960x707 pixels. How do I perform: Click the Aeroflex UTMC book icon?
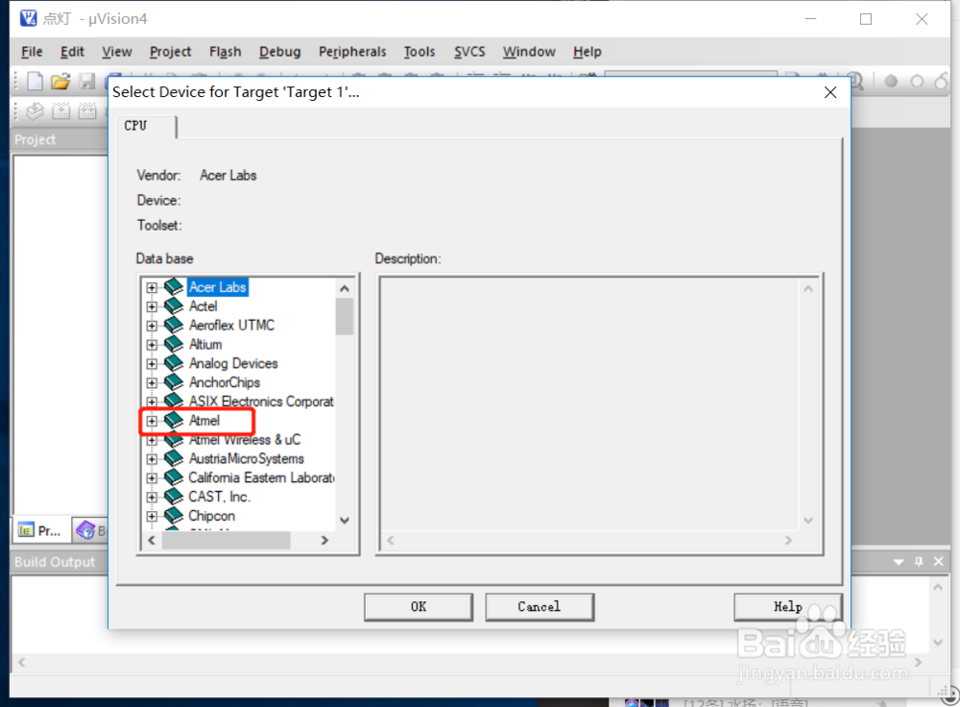[x=174, y=325]
